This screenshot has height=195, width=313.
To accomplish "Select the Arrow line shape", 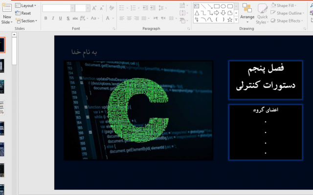I will click(x=210, y=6).
